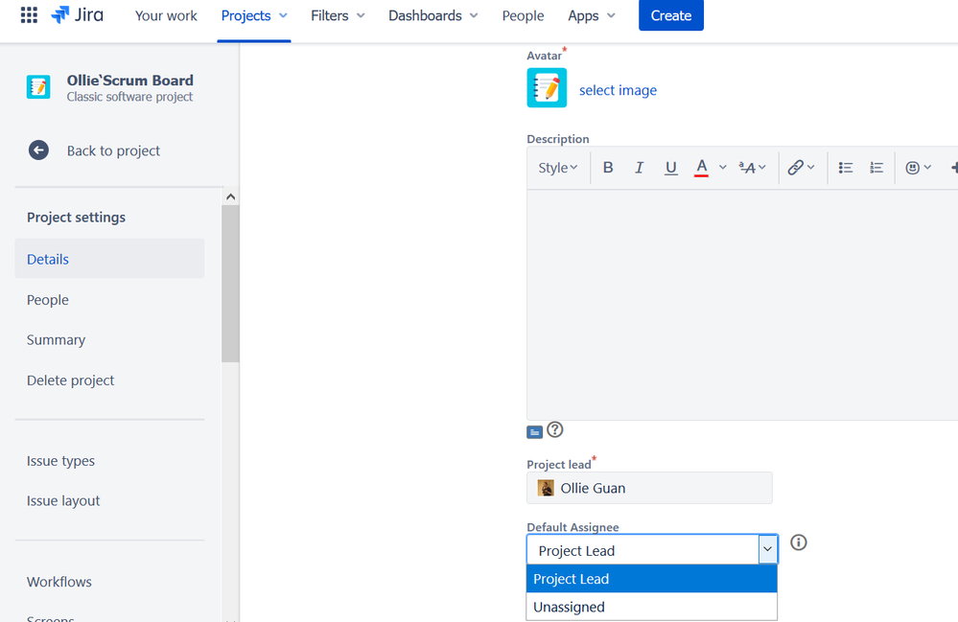The height and width of the screenshot is (622, 958).
Task: Open People in project settings sidebar
Action: pos(48,300)
